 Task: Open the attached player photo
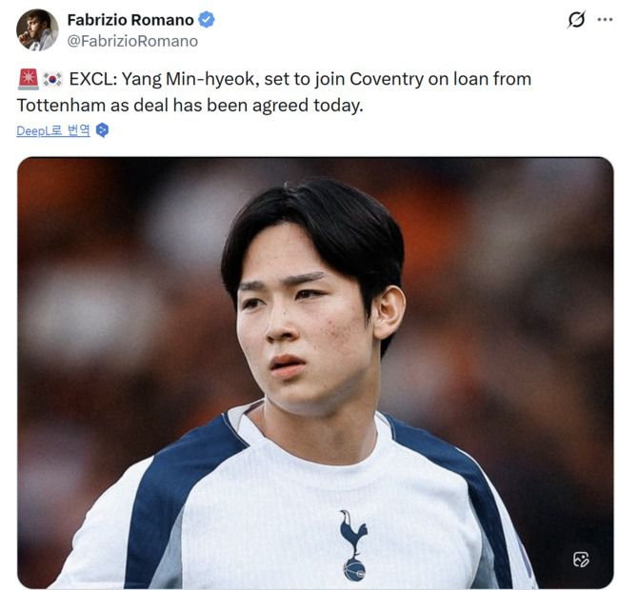click(x=315, y=373)
